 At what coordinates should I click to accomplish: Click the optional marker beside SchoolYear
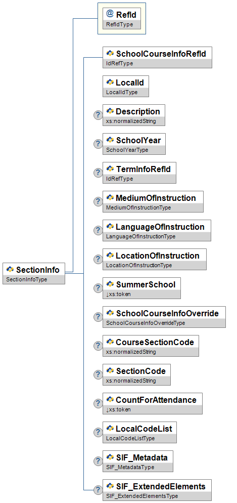(x=98, y=144)
